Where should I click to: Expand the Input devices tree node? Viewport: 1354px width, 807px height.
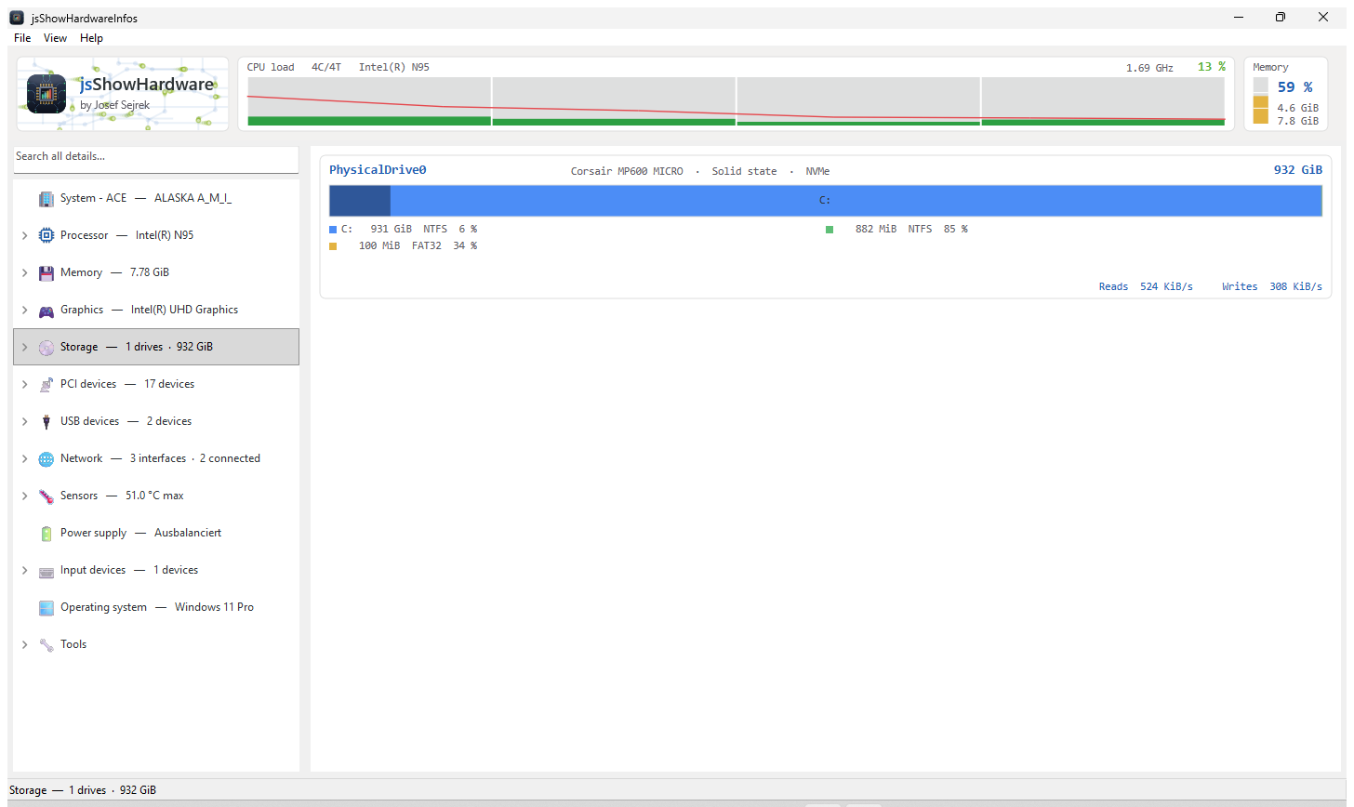25,570
